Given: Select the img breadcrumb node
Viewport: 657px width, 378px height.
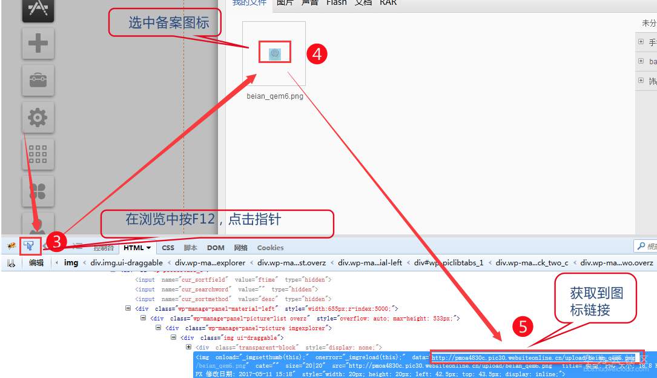Looking at the screenshot, I should pos(71,263).
